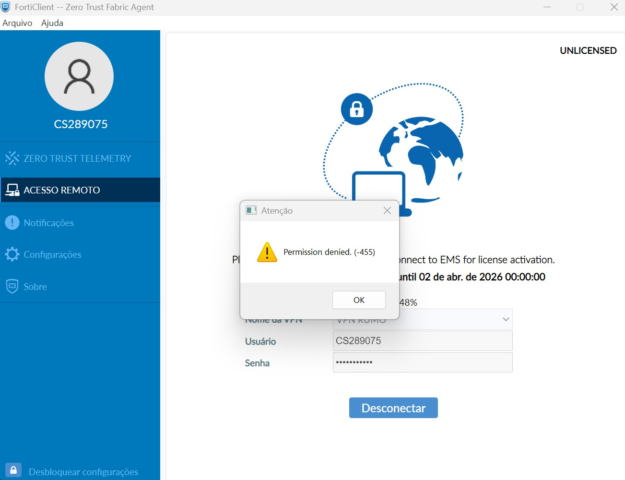Click the license expiry date text
The width and height of the screenshot is (625, 480).
[x=472, y=277]
